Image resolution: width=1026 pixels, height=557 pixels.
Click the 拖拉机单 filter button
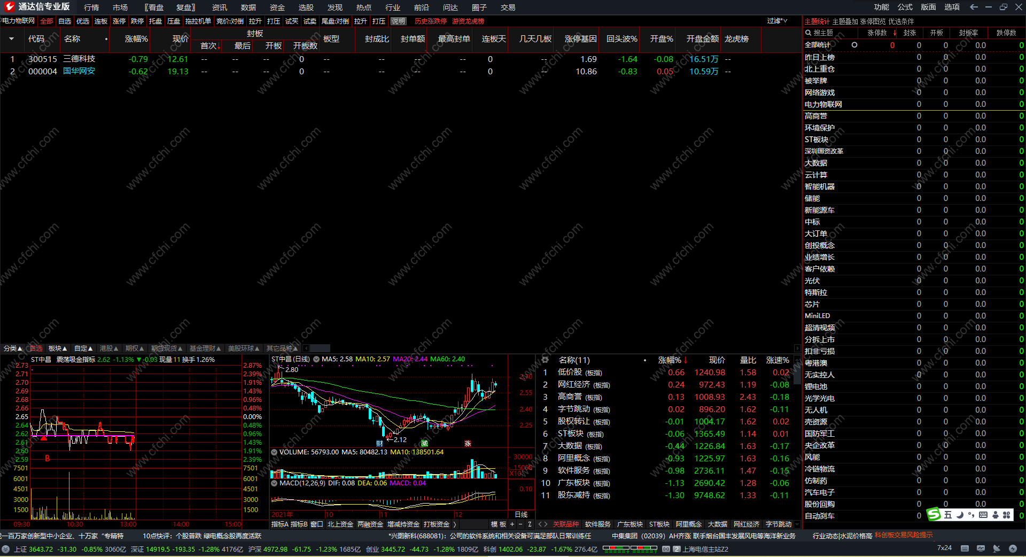198,21
